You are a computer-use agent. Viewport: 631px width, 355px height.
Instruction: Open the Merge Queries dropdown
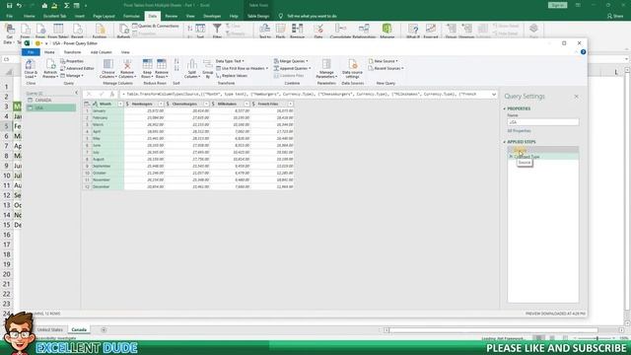tap(291, 61)
